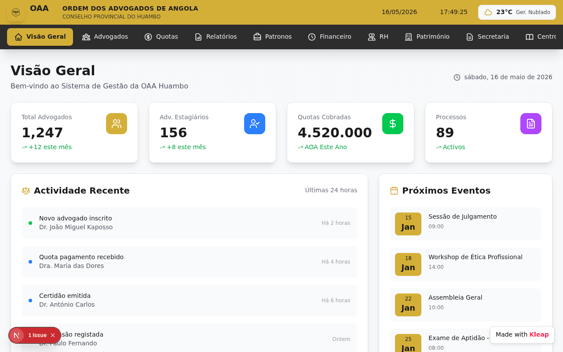Screen dimensions: 563x352
Task: Go to the RH tab
Action: point(378,37)
